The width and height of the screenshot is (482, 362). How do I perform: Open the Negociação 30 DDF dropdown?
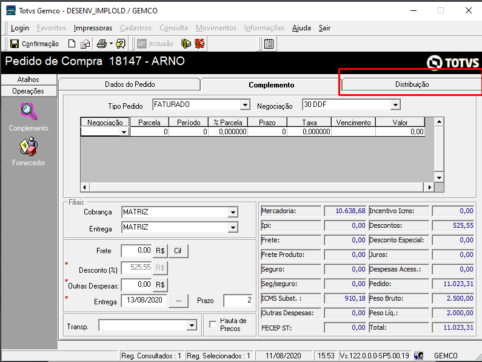coord(395,105)
